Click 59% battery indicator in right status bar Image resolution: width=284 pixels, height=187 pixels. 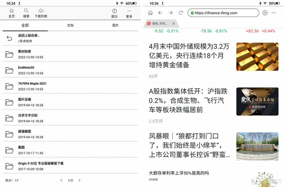274,3
